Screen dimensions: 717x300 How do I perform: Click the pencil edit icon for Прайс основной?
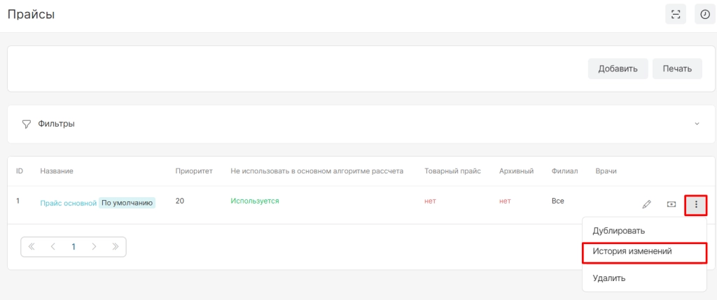tap(646, 204)
